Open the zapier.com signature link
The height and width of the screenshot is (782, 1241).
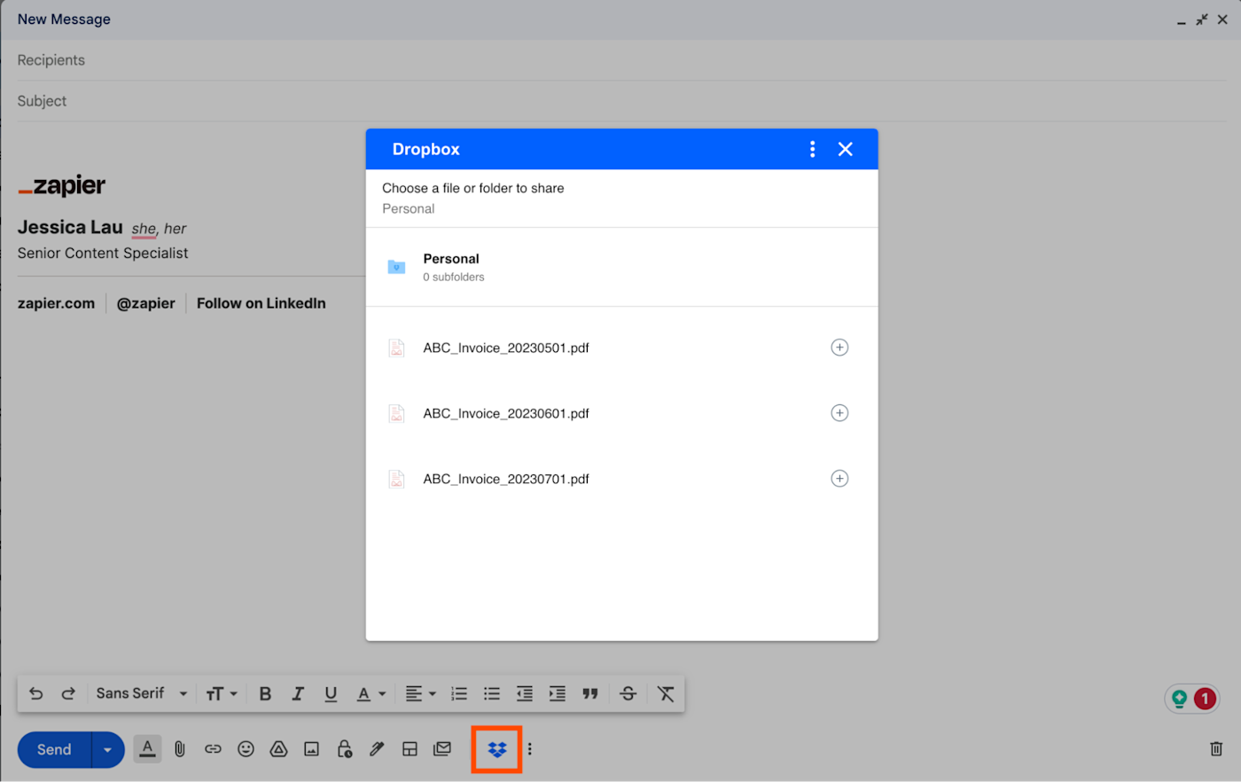click(x=56, y=303)
